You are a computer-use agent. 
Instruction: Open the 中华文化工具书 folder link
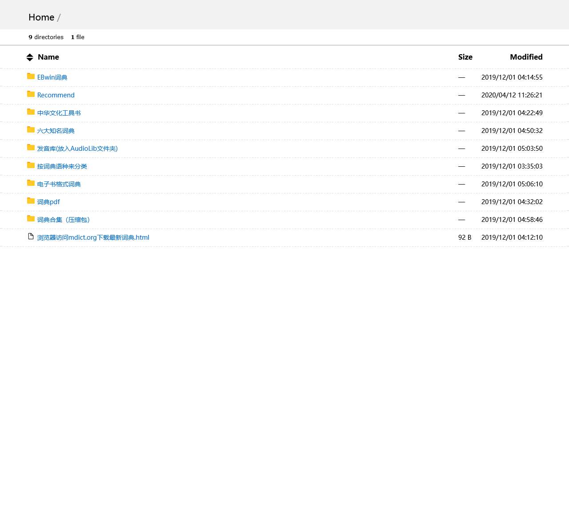tap(59, 113)
